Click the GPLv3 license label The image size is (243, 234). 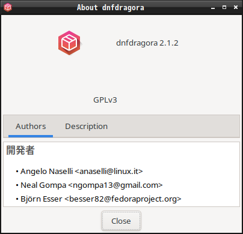pyautogui.click(x=105, y=100)
